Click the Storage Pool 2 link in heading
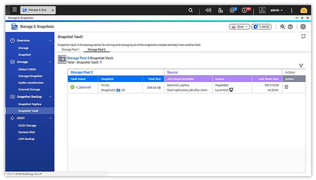This screenshot has height=180, width=316. click(x=78, y=58)
